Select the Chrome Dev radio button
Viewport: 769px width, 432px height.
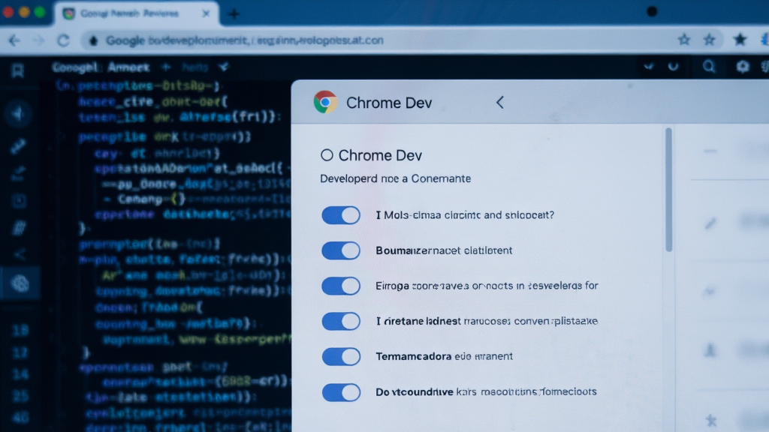(x=327, y=155)
